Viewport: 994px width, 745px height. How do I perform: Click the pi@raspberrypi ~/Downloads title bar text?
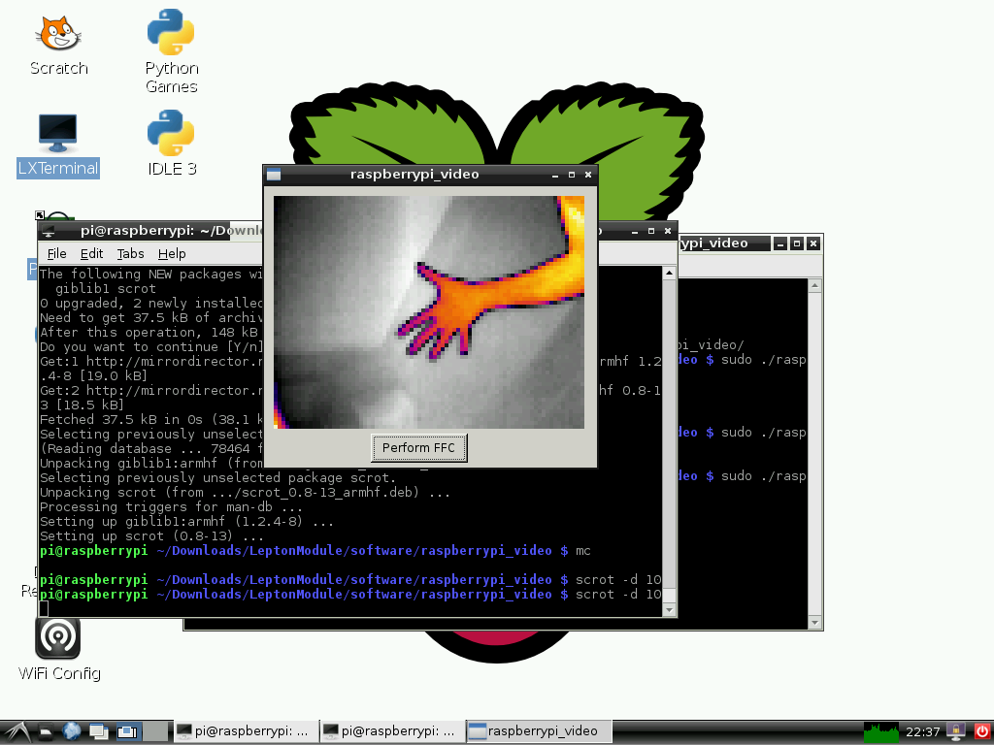(171, 231)
